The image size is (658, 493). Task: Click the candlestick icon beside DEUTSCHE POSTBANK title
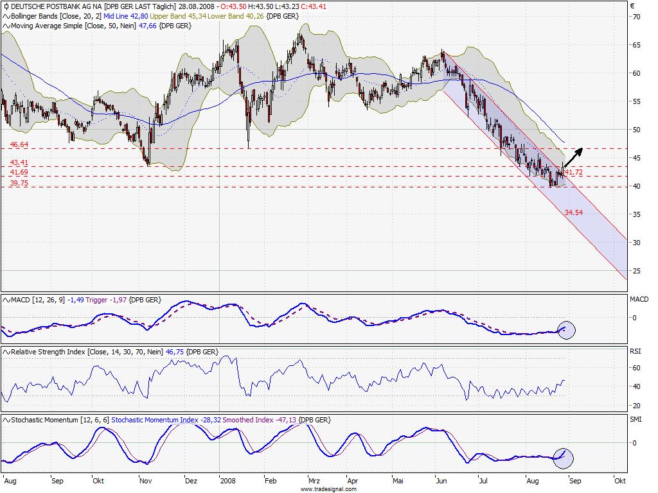[6, 6]
